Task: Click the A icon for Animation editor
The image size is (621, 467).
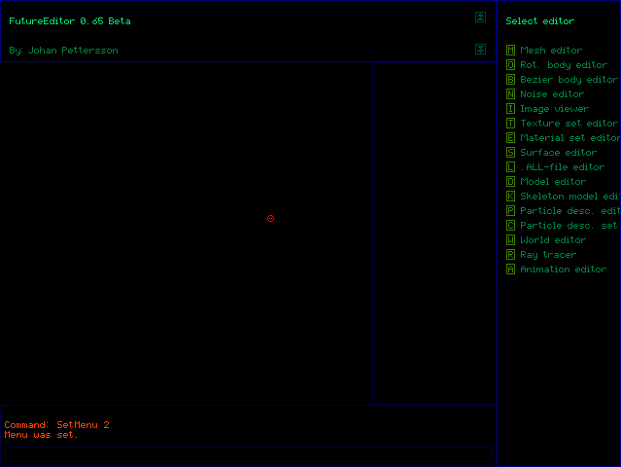Action: click(511, 269)
